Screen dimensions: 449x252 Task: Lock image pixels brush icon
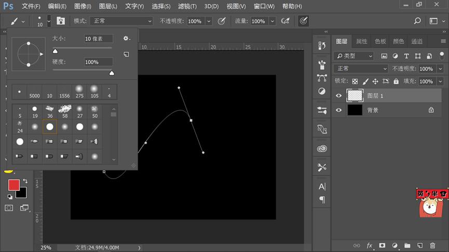click(x=365, y=81)
